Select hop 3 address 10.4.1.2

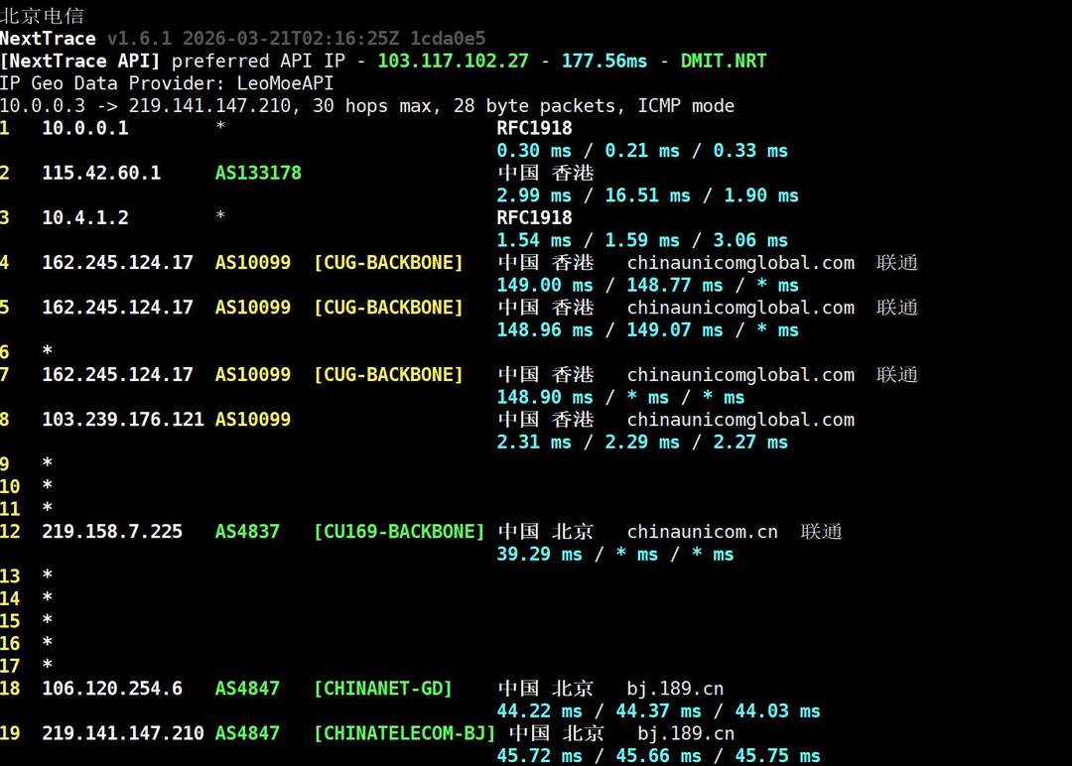coord(84,217)
